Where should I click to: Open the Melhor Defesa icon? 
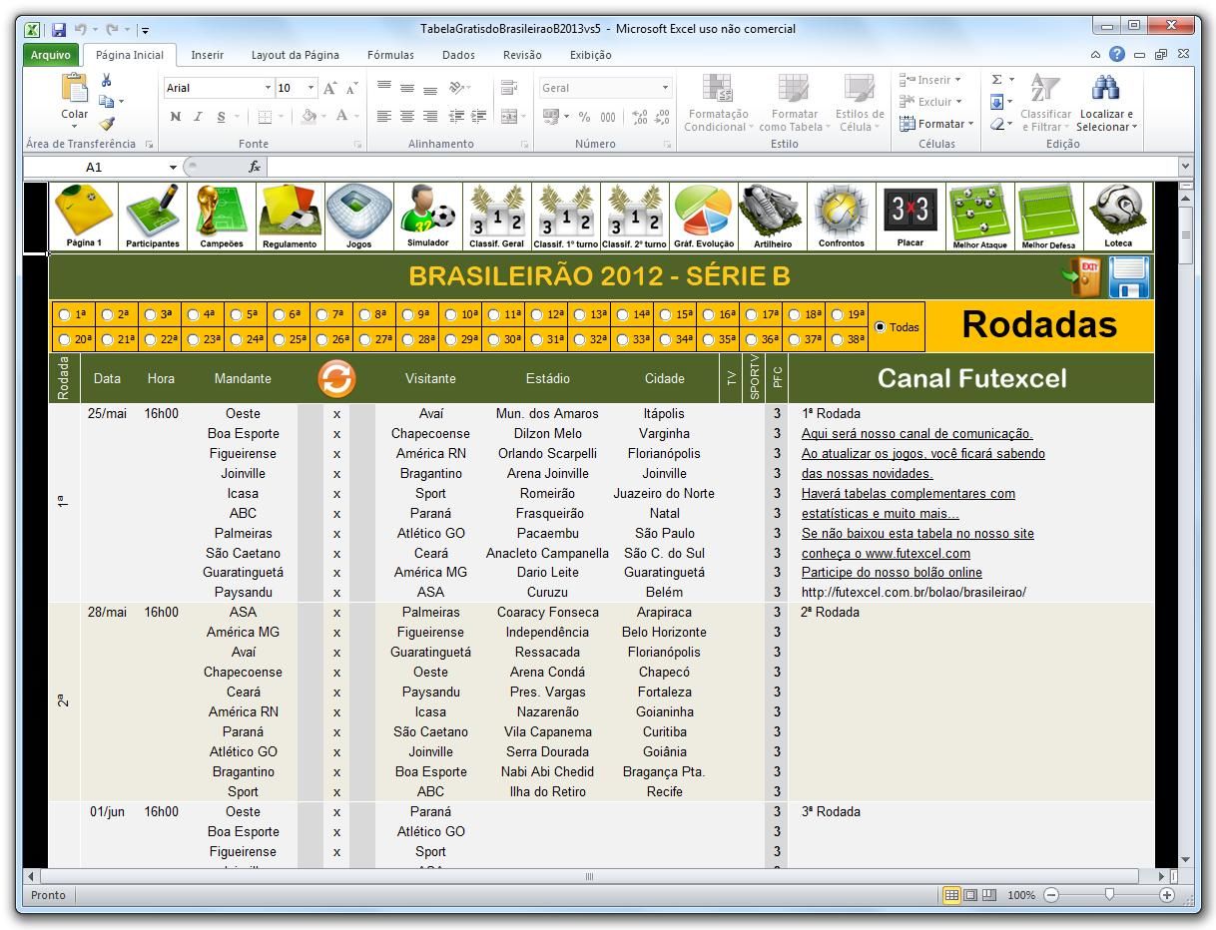[x=1048, y=217]
